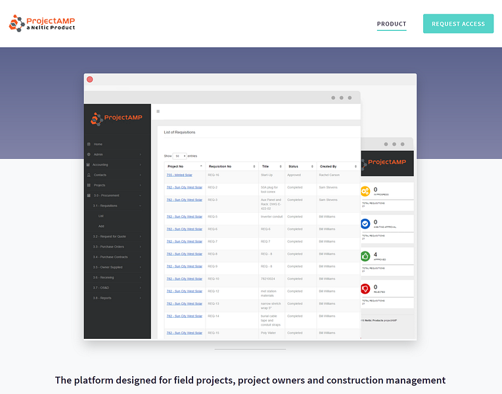Open 3.5 - Owner Supplied in sidebar
This screenshot has width=502, height=394.
click(x=108, y=267)
